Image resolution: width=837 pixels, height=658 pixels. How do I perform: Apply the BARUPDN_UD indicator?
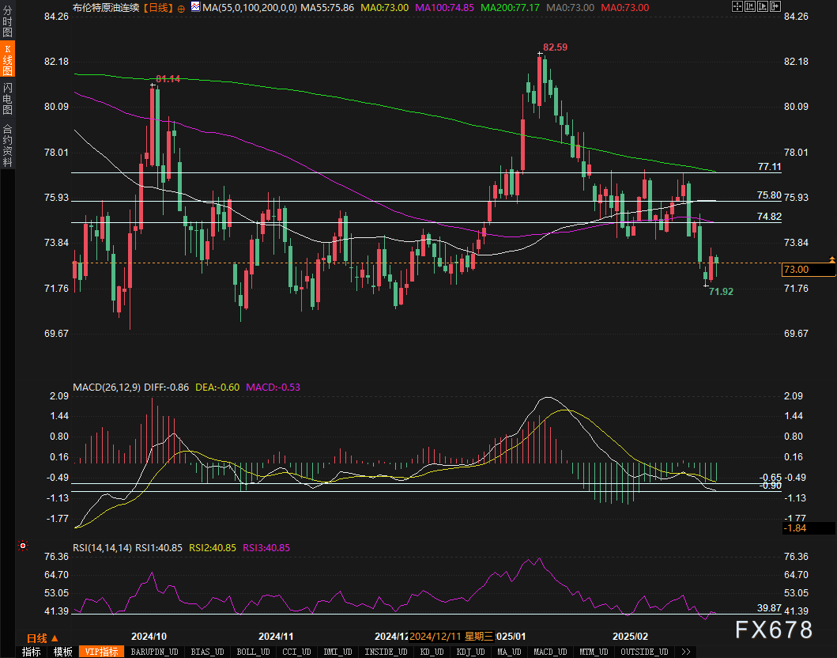(x=154, y=652)
